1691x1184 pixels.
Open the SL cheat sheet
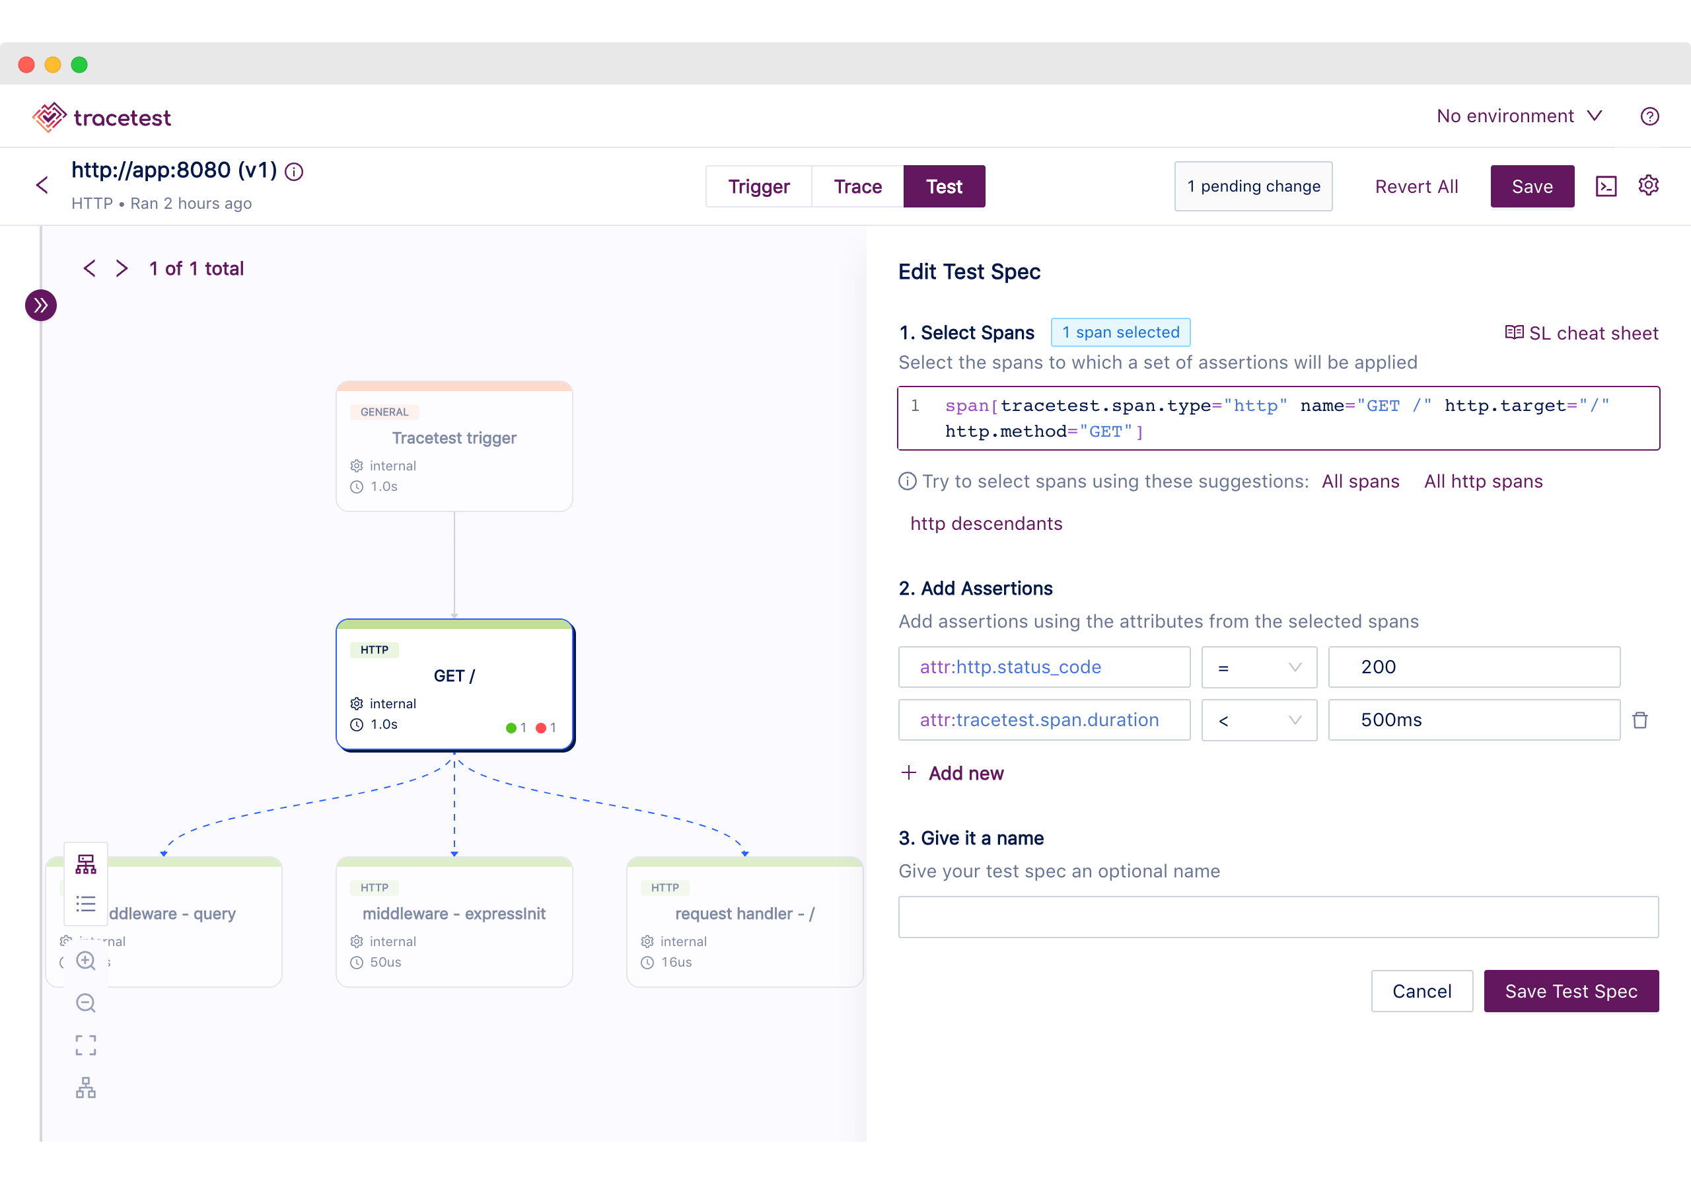[x=1581, y=333]
